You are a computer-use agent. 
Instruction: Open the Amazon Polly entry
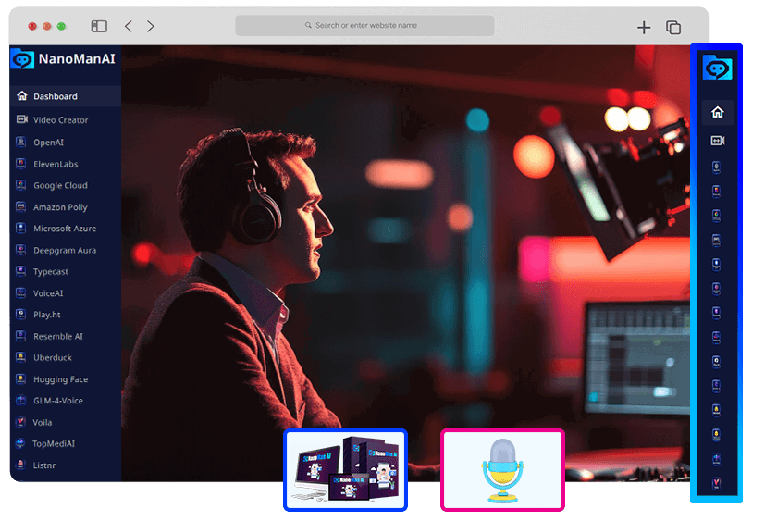coord(60,207)
